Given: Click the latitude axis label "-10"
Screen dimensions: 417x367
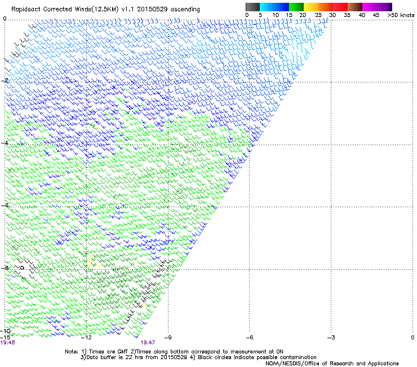Looking at the screenshot, I should 5,331.
